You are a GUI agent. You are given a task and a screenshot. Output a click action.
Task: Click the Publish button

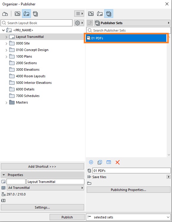pyautogui.click(x=67, y=217)
